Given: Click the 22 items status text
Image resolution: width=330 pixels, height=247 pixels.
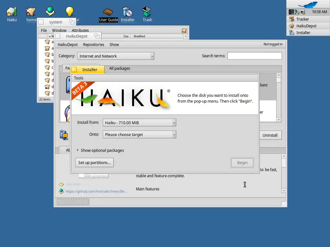Looking at the screenshot, I should click(45, 99).
